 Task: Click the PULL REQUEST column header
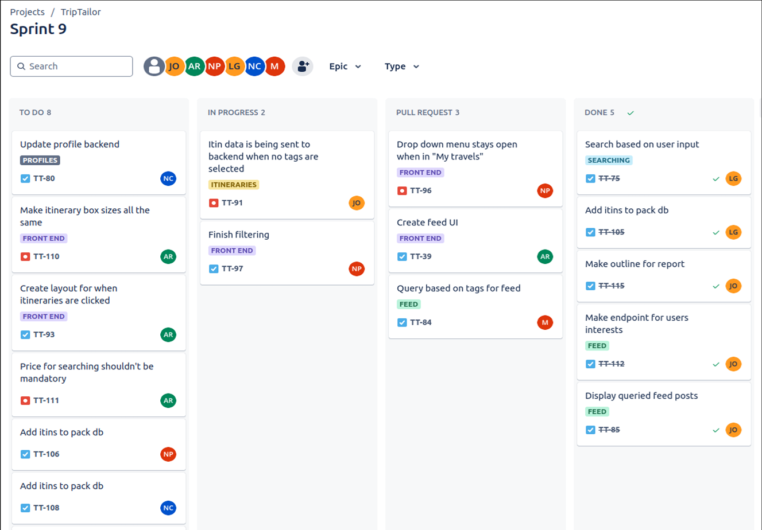tap(428, 112)
